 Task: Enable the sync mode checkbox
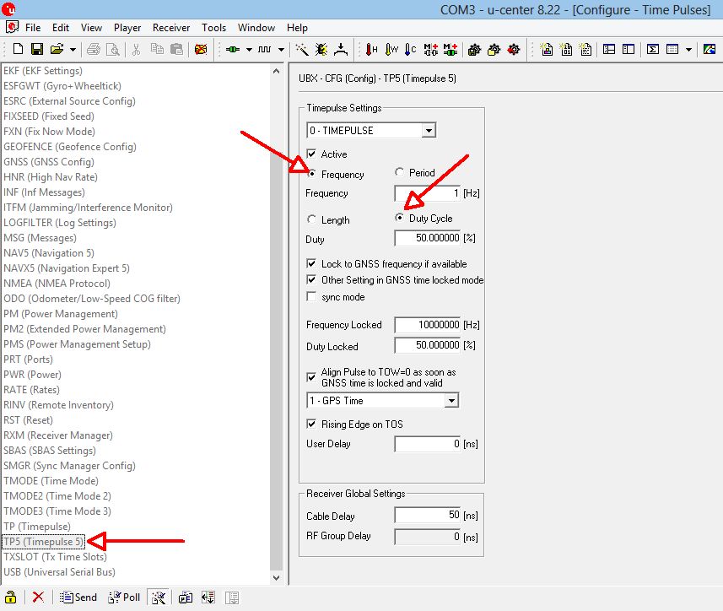(x=311, y=296)
